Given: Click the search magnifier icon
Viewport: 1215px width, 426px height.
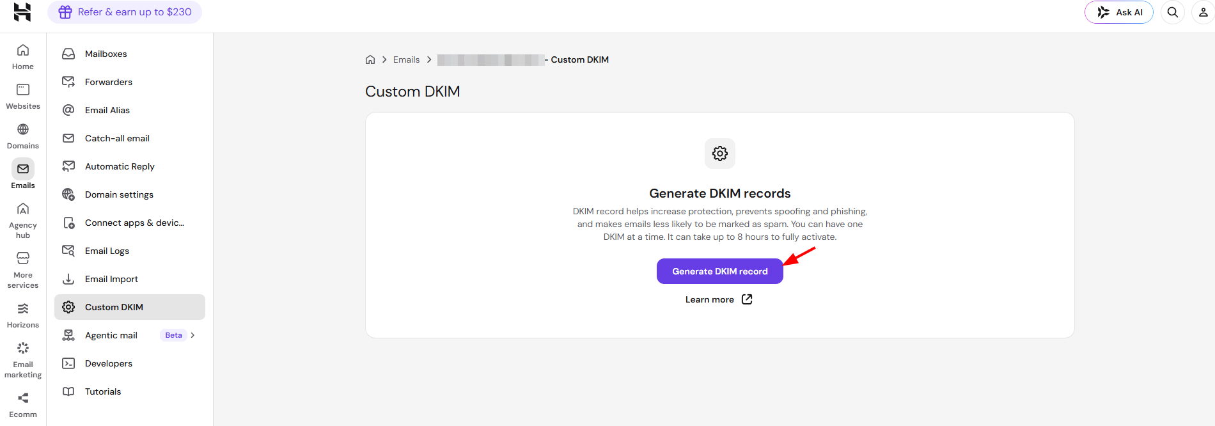Looking at the screenshot, I should tap(1173, 12).
